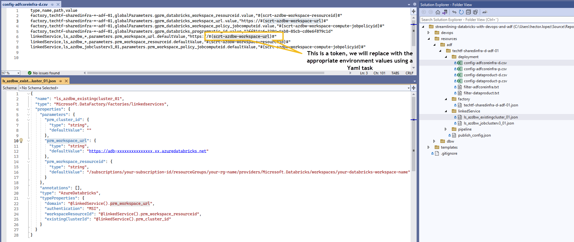Click the lightbulb quick-action on line 10

coord(21,140)
